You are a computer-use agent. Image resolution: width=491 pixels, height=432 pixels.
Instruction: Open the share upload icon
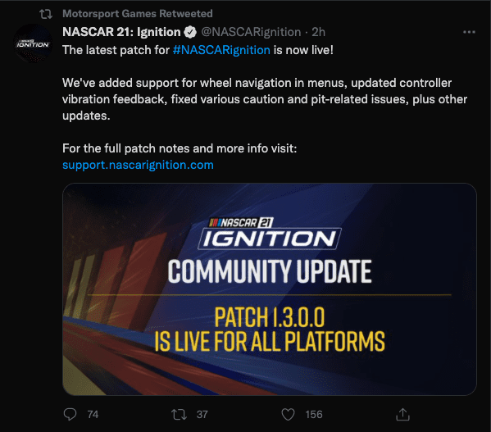point(402,415)
